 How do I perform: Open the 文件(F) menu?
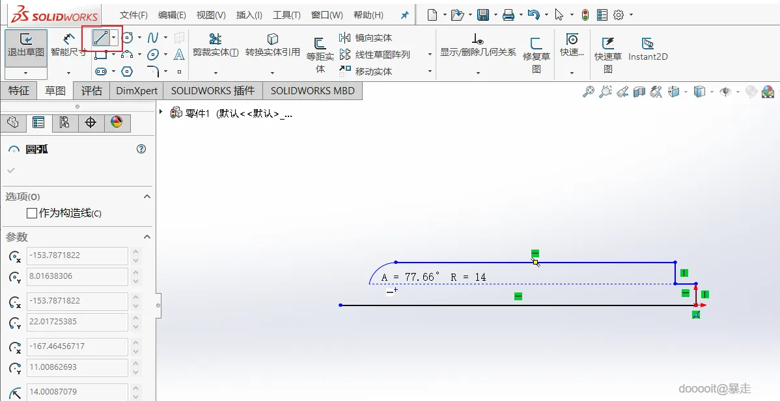[x=134, y=16]
